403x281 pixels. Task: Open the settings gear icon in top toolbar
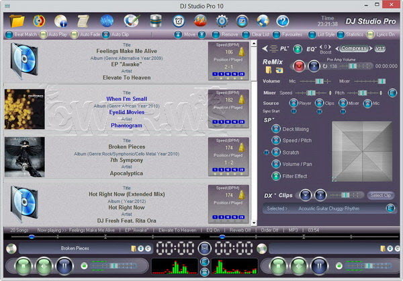click(222, 19)
